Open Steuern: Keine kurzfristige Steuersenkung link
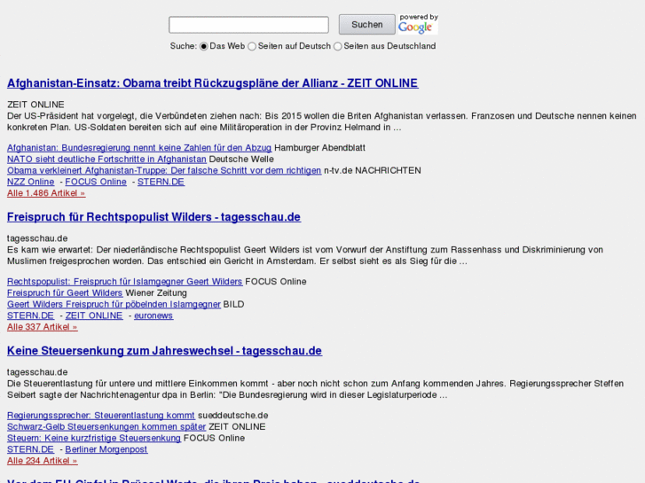The image size is (645, 483). coord(94,438)
